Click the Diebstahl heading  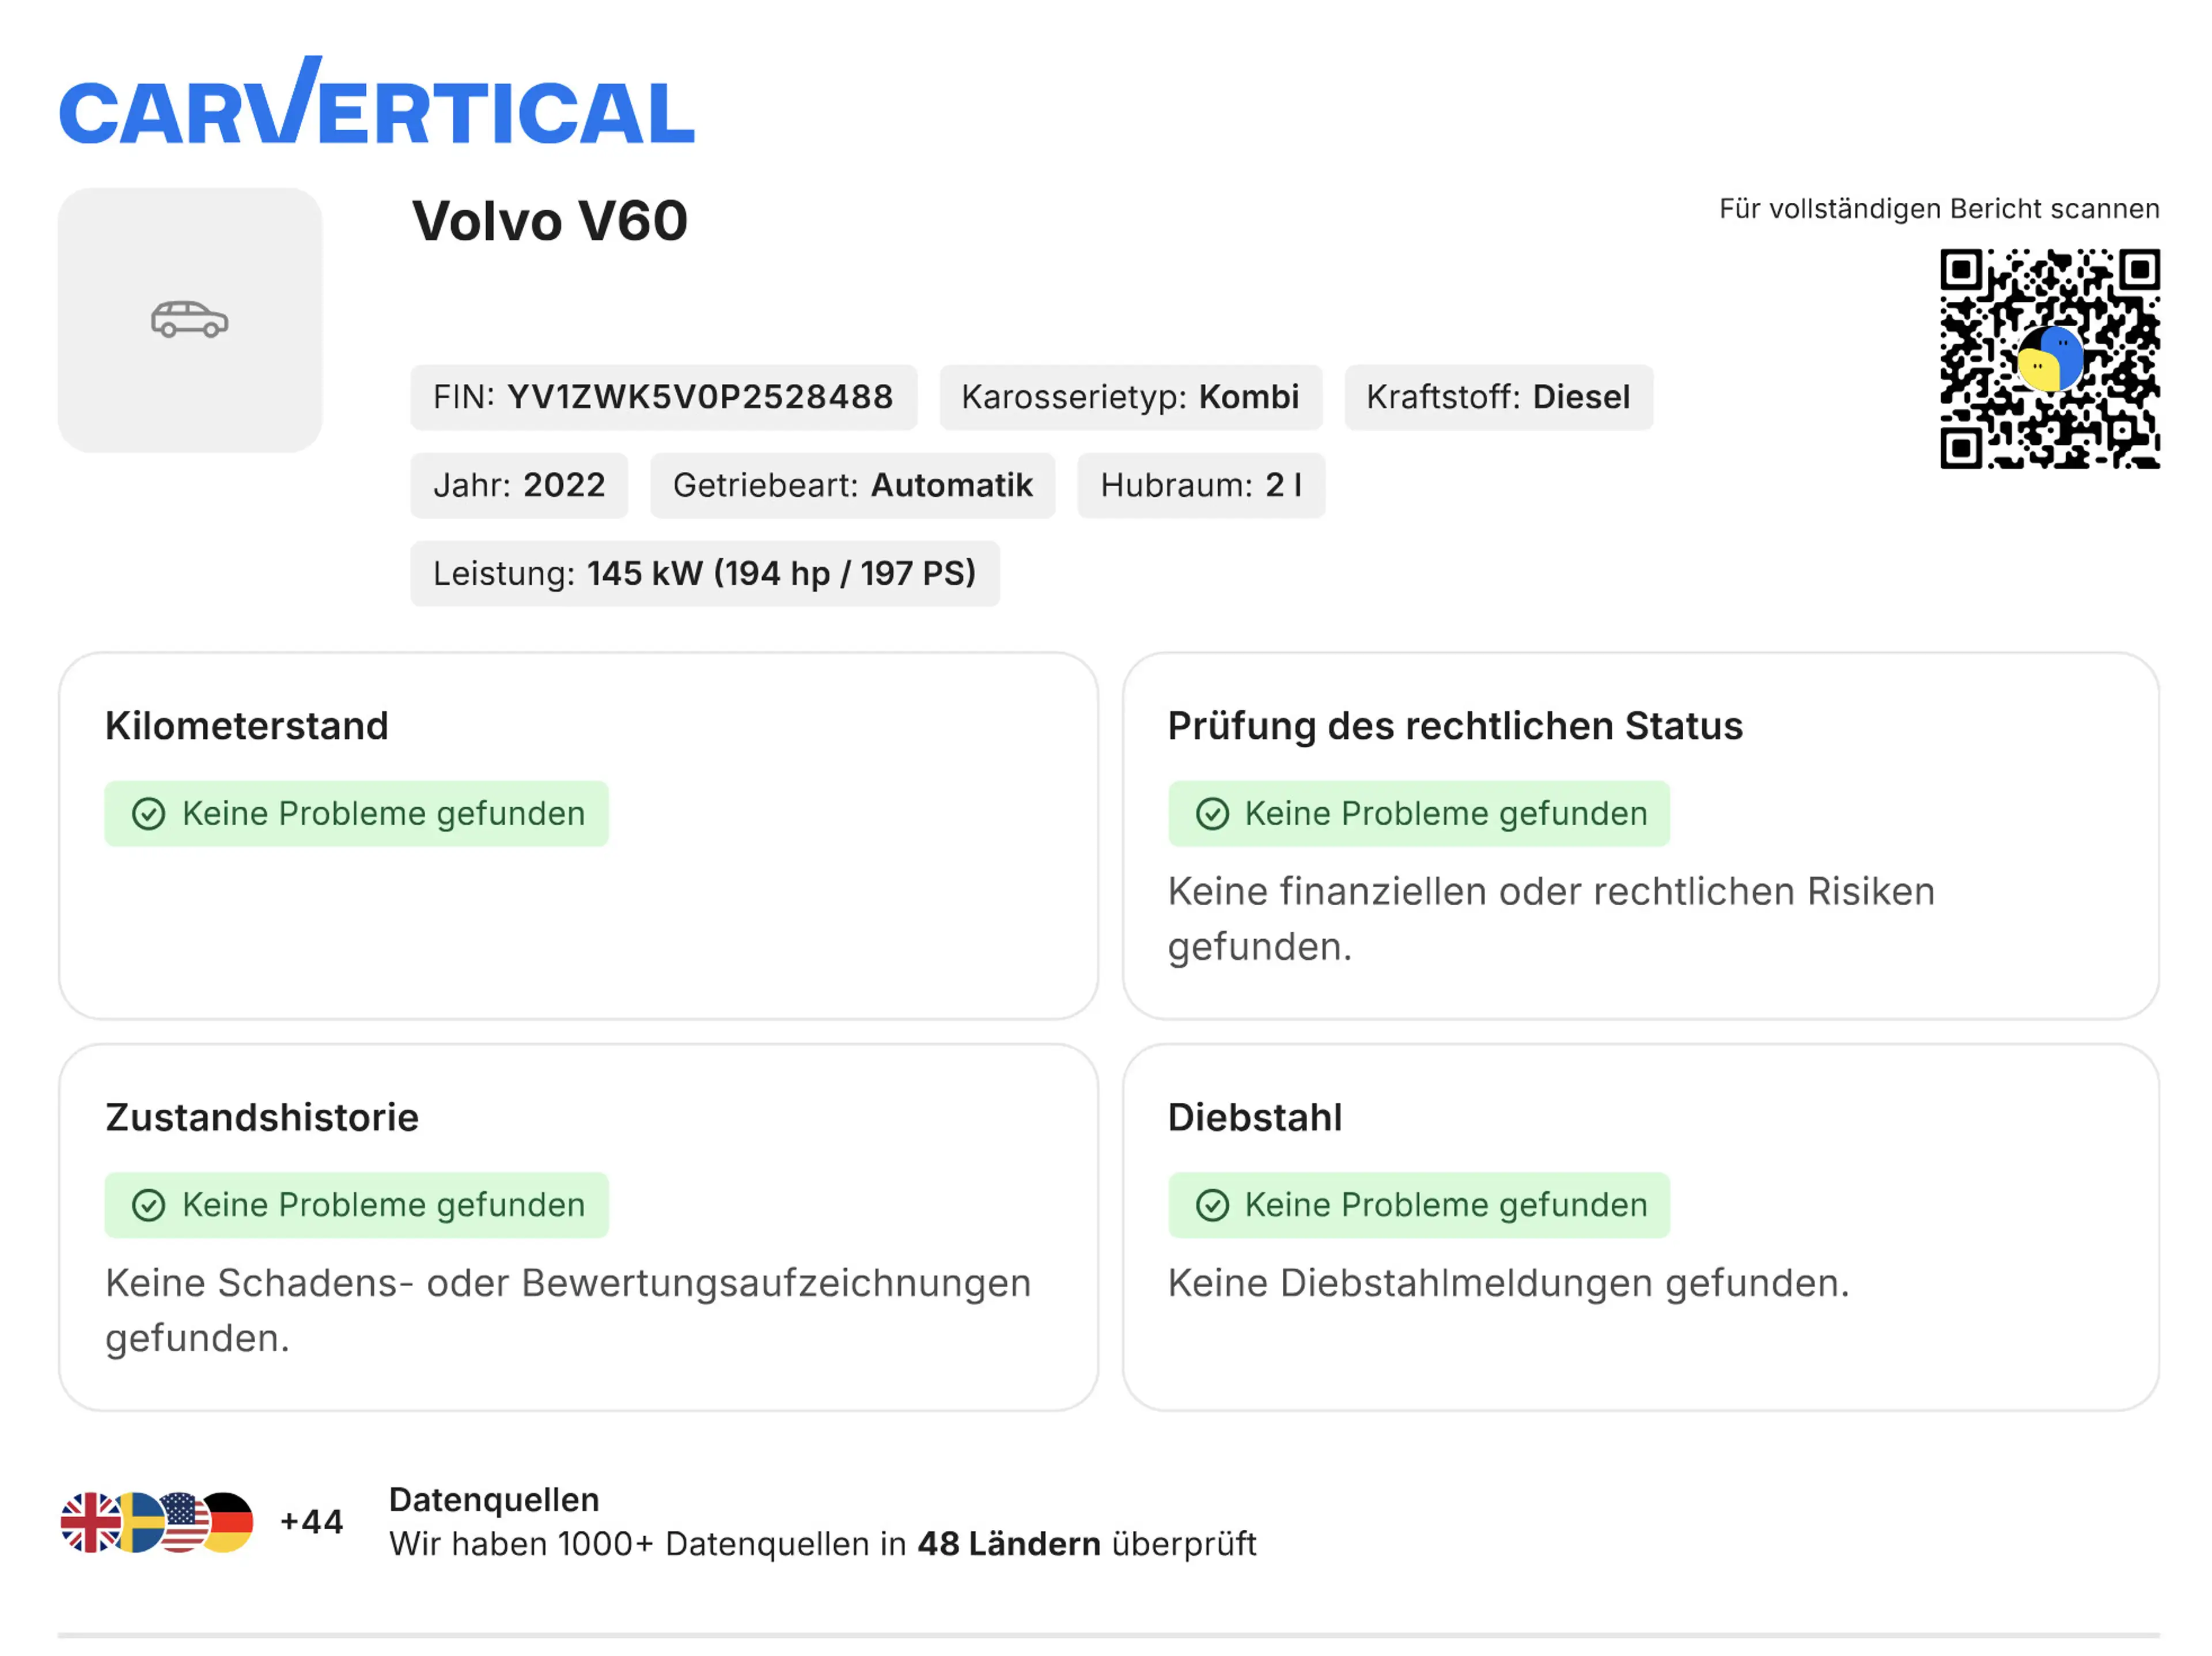[x=1255, y=1117]
